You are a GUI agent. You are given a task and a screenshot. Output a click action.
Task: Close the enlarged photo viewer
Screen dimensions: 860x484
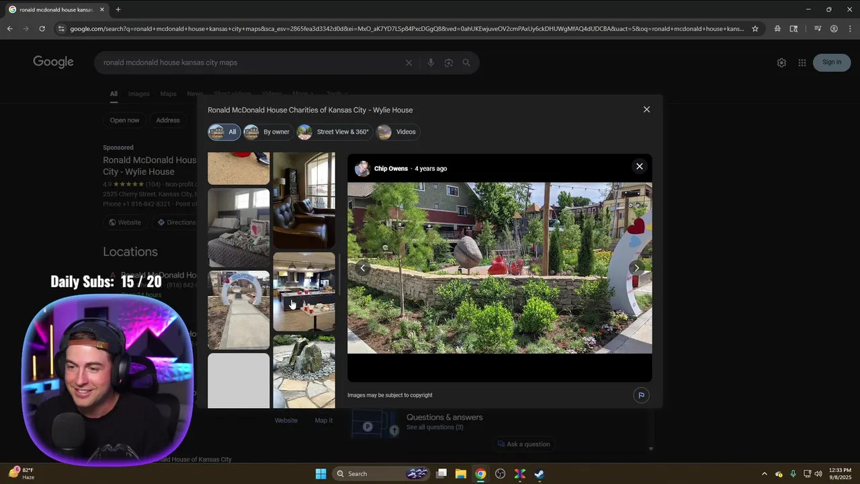coord(639,166)
